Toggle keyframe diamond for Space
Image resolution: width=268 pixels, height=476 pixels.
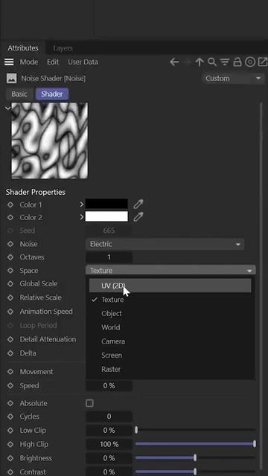pyautogui.click(x=10, y=271)
